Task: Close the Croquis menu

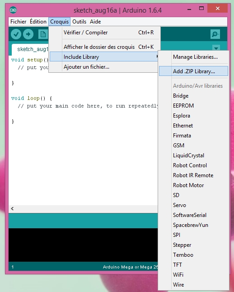Action: (59, 22)
